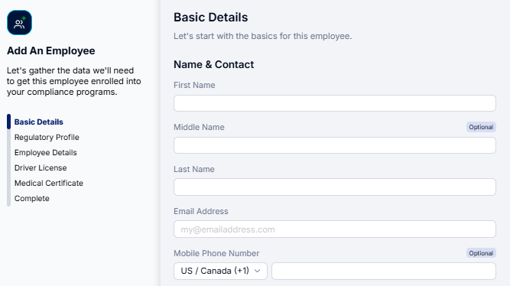Click the Add An Employee sidebar title
Image resolution: width=510 pixels, height=286 pixels.
(x=51, y=50)
